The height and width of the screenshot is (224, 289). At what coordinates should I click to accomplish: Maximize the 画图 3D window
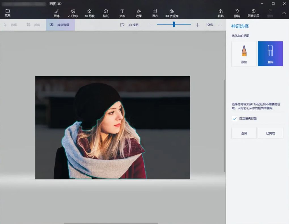pos(273,3)
